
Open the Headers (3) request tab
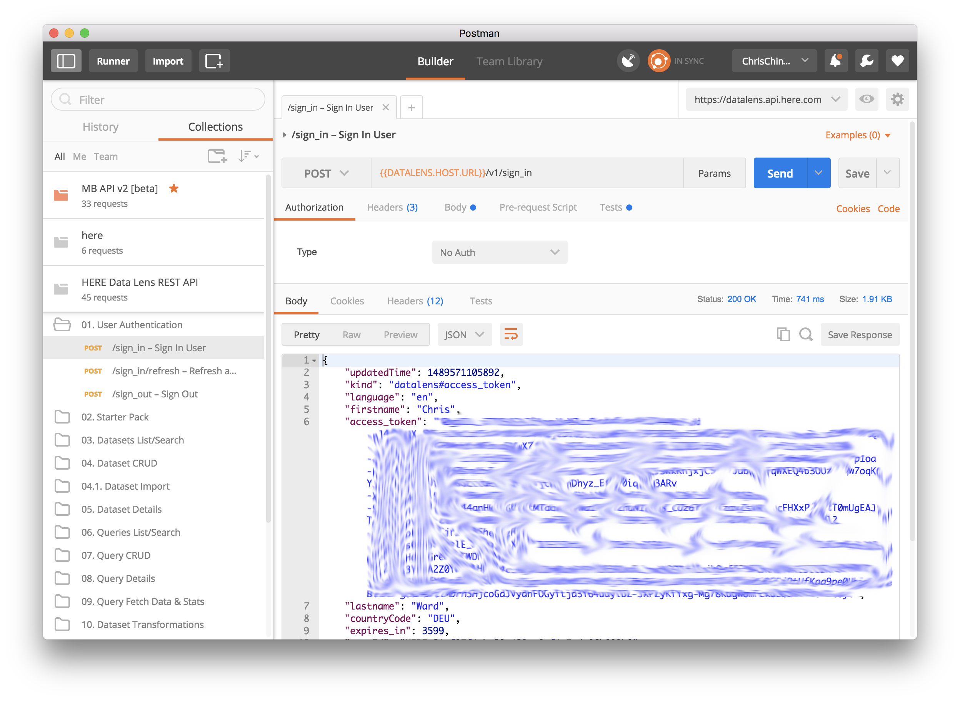392,208
